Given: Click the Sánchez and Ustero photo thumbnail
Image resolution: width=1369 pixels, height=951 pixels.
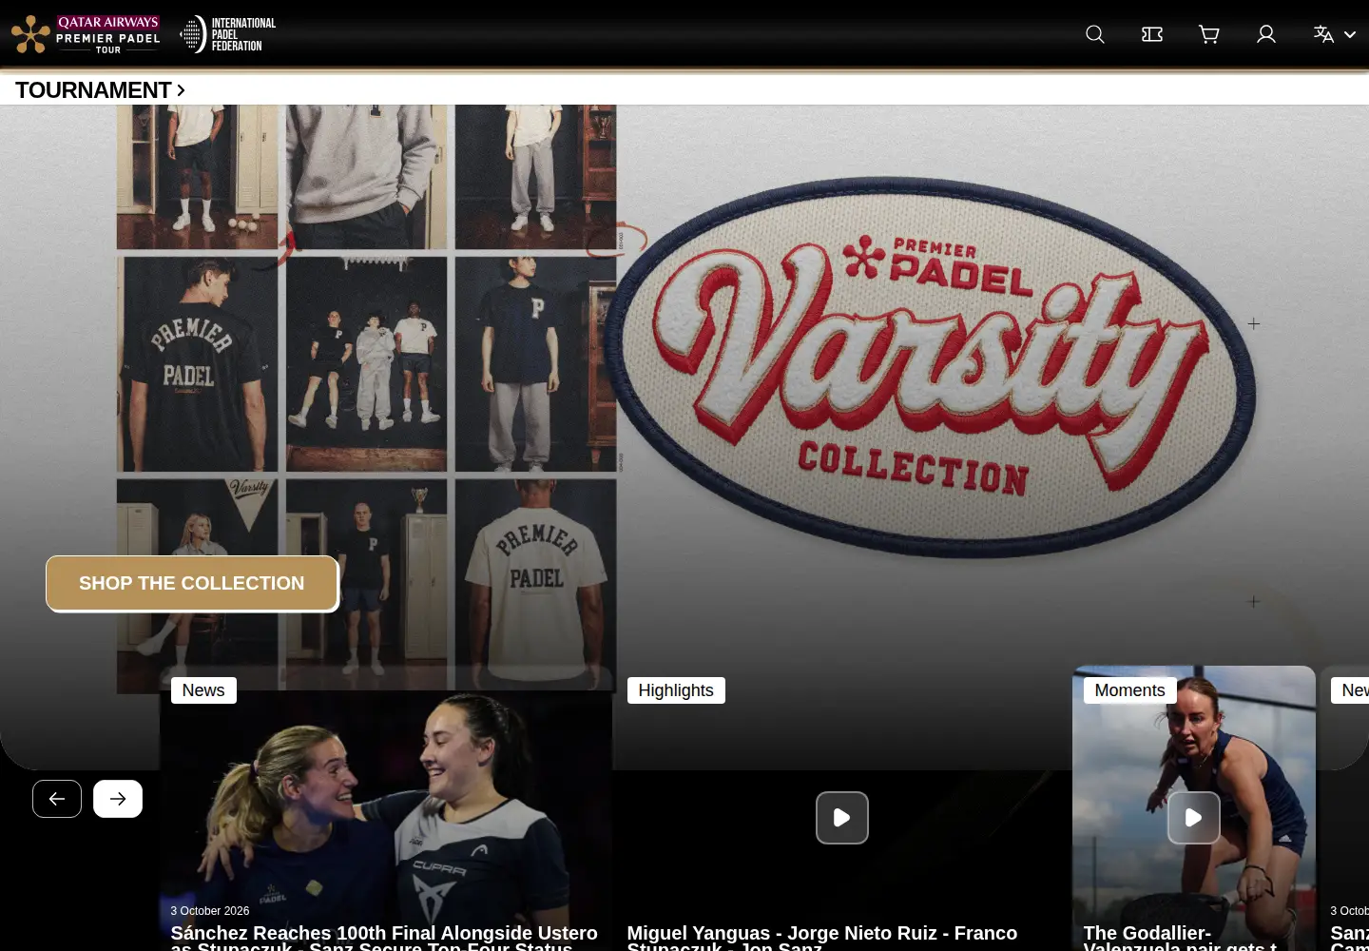Looking at the screenshot, I should coord(386,808).
